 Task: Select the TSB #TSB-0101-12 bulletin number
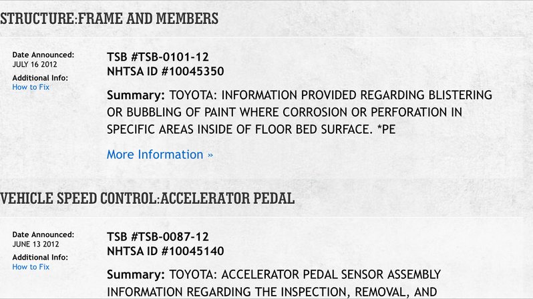tap(158, 57)
